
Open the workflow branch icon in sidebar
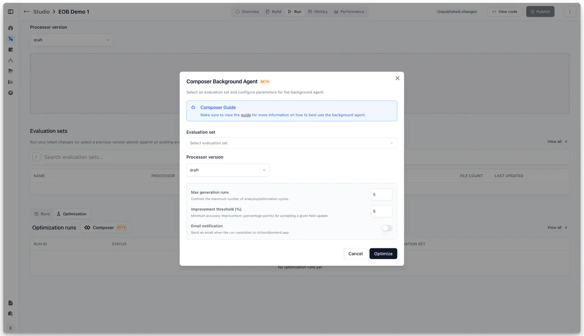pos(10,60)
